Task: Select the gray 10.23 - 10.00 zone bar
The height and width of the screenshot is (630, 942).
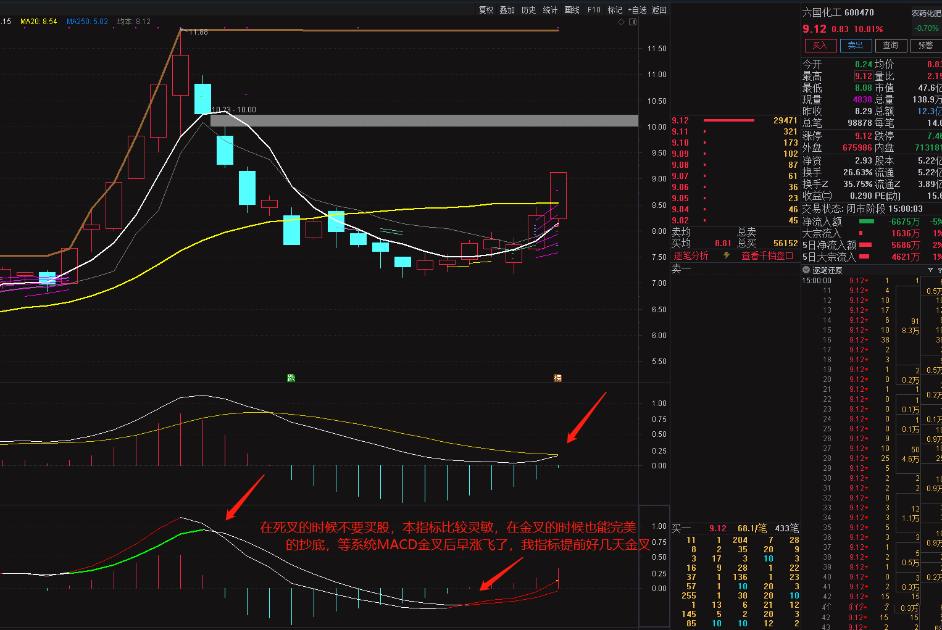Action: pyautogui.click(x=425, y=121)
